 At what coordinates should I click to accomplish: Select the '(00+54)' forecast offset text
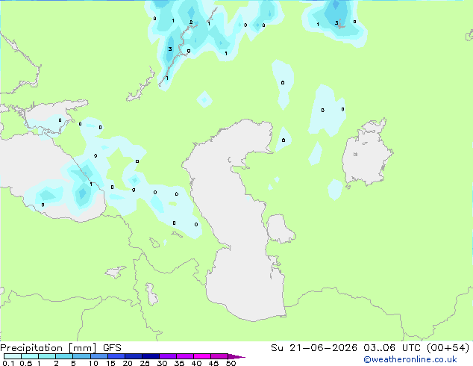(x=448, y=348)
